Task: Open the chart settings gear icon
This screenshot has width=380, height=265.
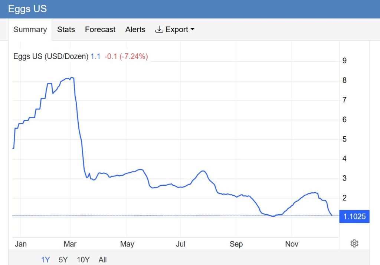Action: (x=354, y=244)
